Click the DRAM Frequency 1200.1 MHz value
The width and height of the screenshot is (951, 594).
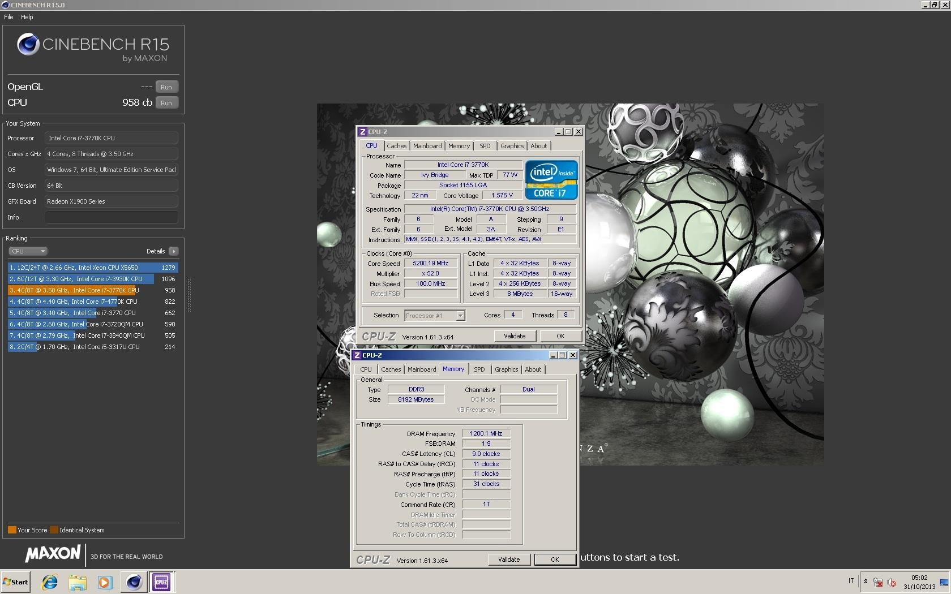click(x=486, y=433)
